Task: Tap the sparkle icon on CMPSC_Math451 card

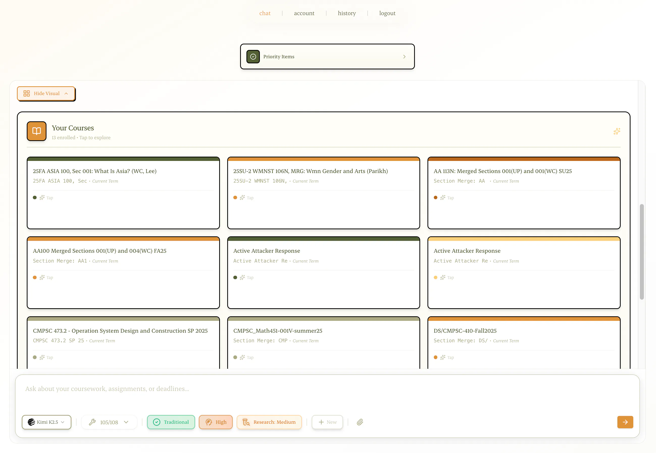Action: [x=242, y=357]
